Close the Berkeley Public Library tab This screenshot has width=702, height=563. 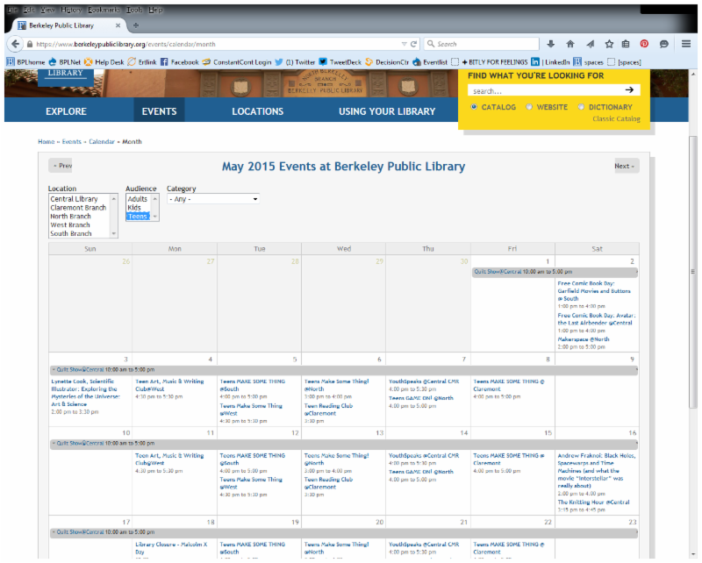(118, 25)
